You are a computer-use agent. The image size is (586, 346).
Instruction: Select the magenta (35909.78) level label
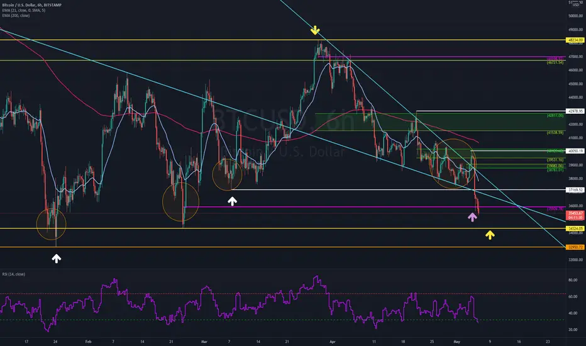pos(555,209)
